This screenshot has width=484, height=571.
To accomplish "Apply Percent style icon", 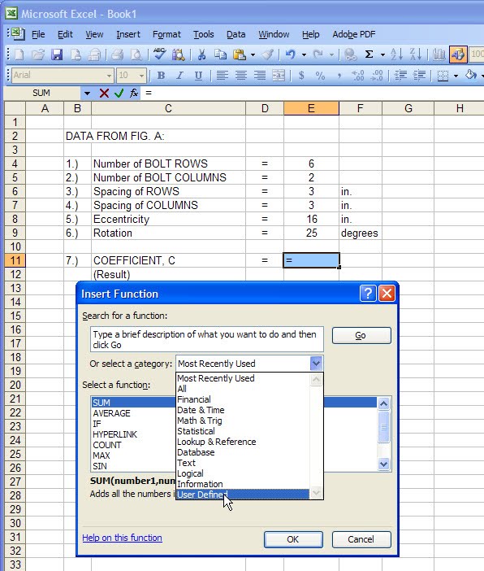I will point(320,76).
